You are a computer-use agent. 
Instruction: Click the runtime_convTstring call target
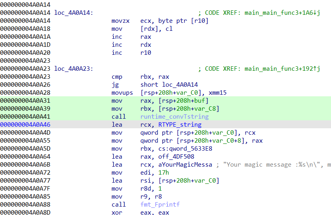tap(174, 117)
